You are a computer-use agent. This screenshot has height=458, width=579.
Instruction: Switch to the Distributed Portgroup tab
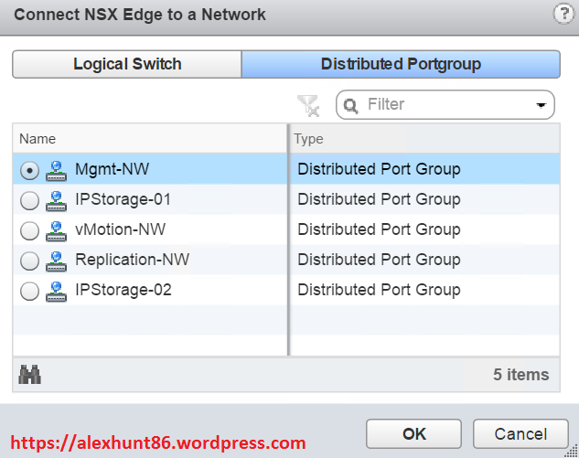click(401, 64)
